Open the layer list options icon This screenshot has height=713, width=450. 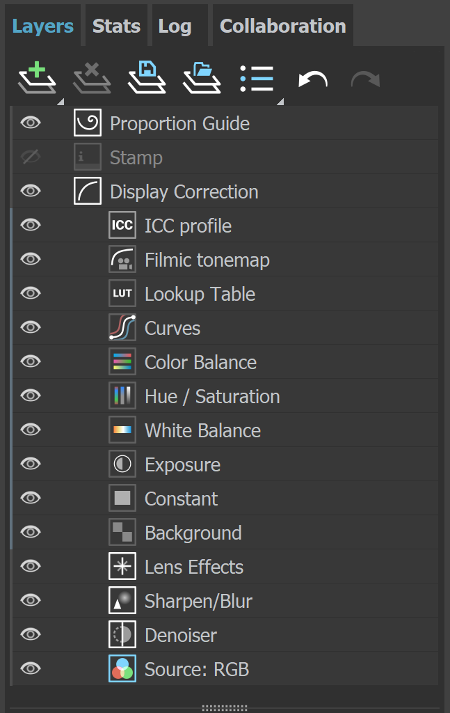(257, 78)
